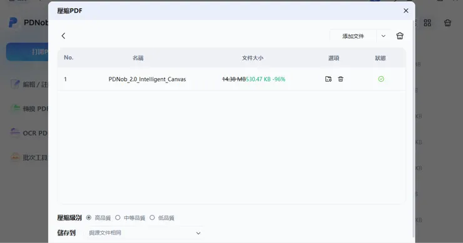Viewport: 463px width, 243px height.
Task: Clear all files with top trash icon
Action: [x=400, y=36]
